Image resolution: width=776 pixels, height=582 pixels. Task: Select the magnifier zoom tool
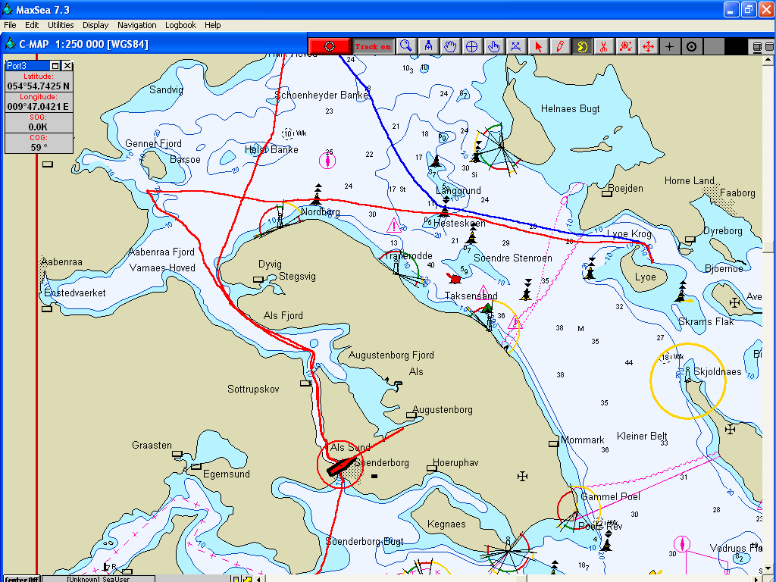(x=406, y=46)
